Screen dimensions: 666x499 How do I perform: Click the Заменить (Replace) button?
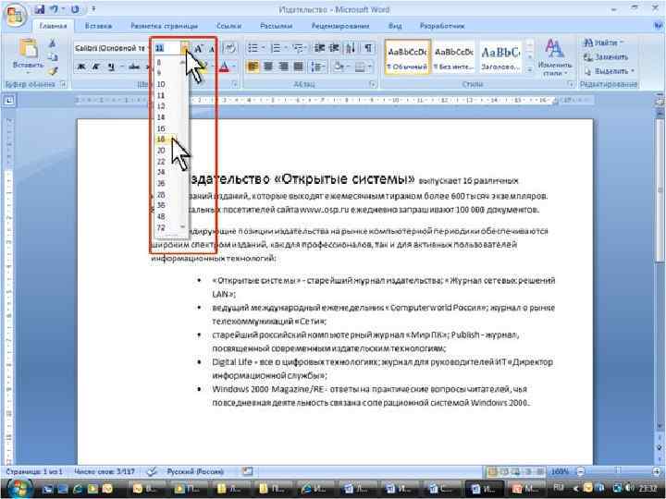tap(606, 57)
